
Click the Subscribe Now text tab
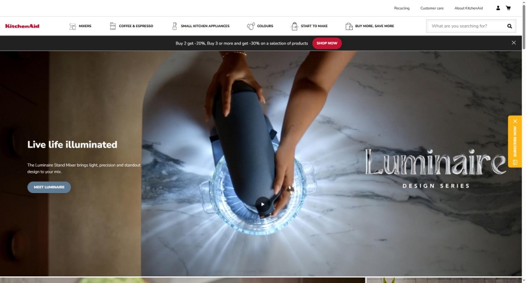click(515, 141)
